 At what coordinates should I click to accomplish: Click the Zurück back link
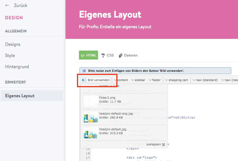coord(20,6)
